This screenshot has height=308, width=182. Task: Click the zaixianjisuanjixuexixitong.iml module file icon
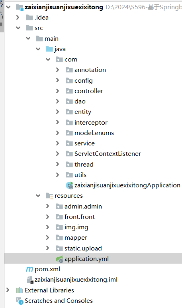[30, 280]
